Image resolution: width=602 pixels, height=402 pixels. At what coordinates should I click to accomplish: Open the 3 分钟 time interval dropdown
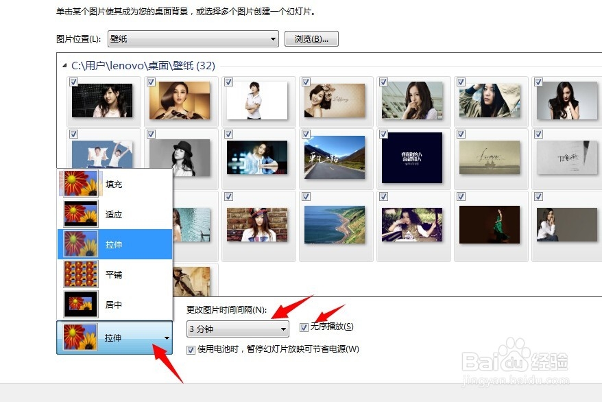pos(237,329)
